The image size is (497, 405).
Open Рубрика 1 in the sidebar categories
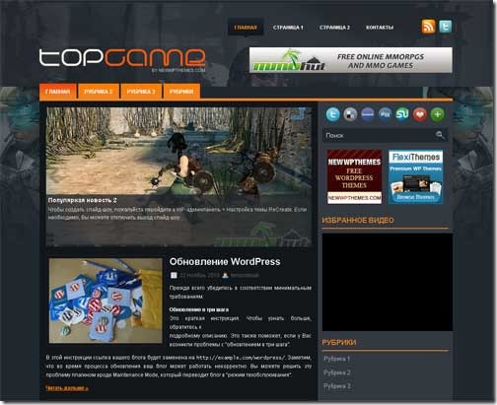(336, 359)
